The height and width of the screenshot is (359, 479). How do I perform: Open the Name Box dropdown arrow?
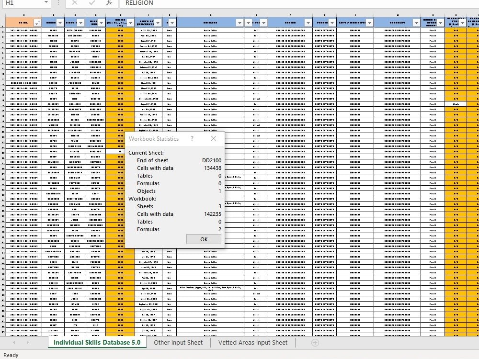pyautogui.click(x=46, y=3)
